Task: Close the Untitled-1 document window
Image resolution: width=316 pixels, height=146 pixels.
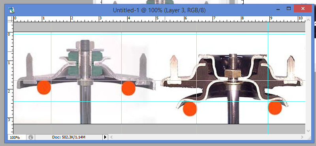Action: 303,8
